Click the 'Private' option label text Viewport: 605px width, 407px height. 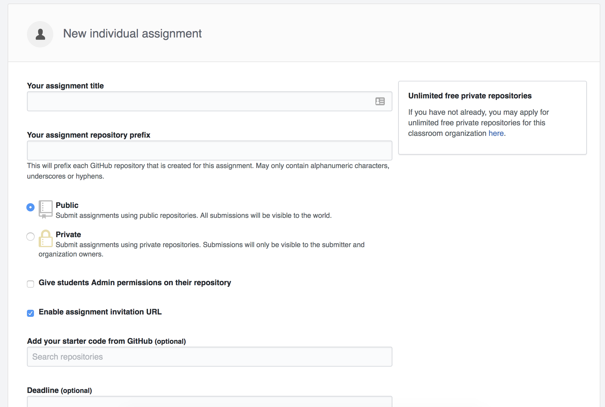(68, 235)
